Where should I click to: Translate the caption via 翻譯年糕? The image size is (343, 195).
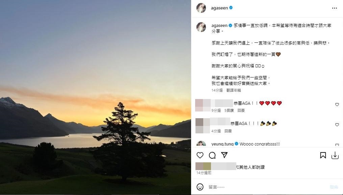pos(233,90)
